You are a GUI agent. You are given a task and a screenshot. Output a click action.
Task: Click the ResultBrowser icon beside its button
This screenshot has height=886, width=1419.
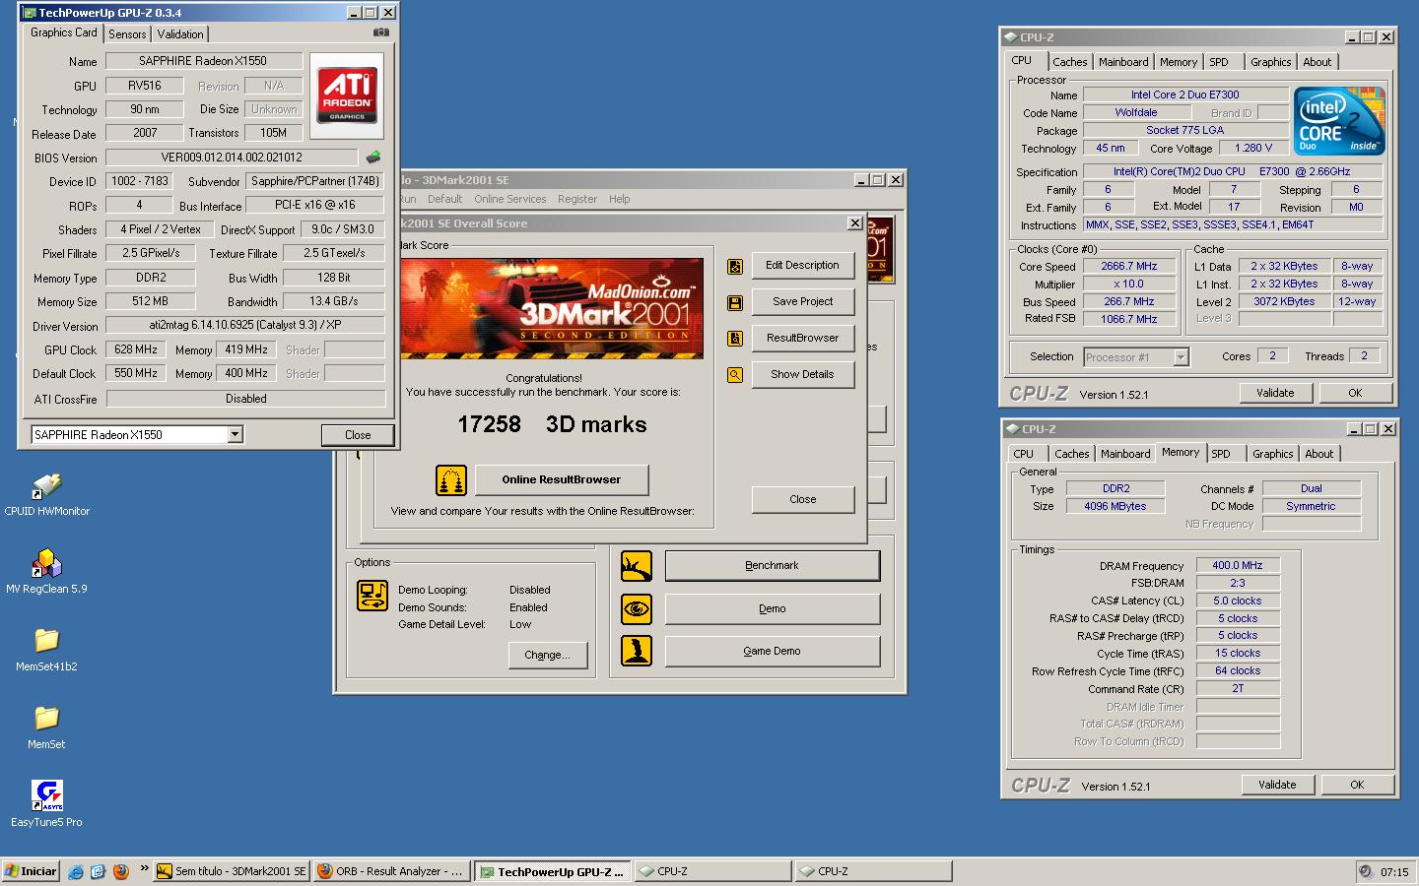point(735,339)
